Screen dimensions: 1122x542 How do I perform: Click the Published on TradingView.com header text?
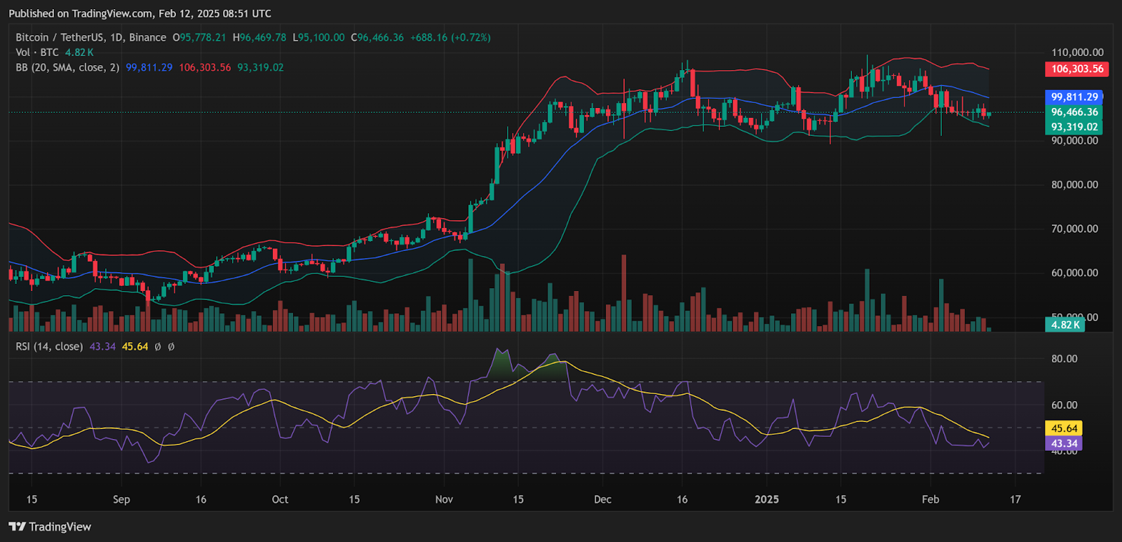tap(140, 13)
